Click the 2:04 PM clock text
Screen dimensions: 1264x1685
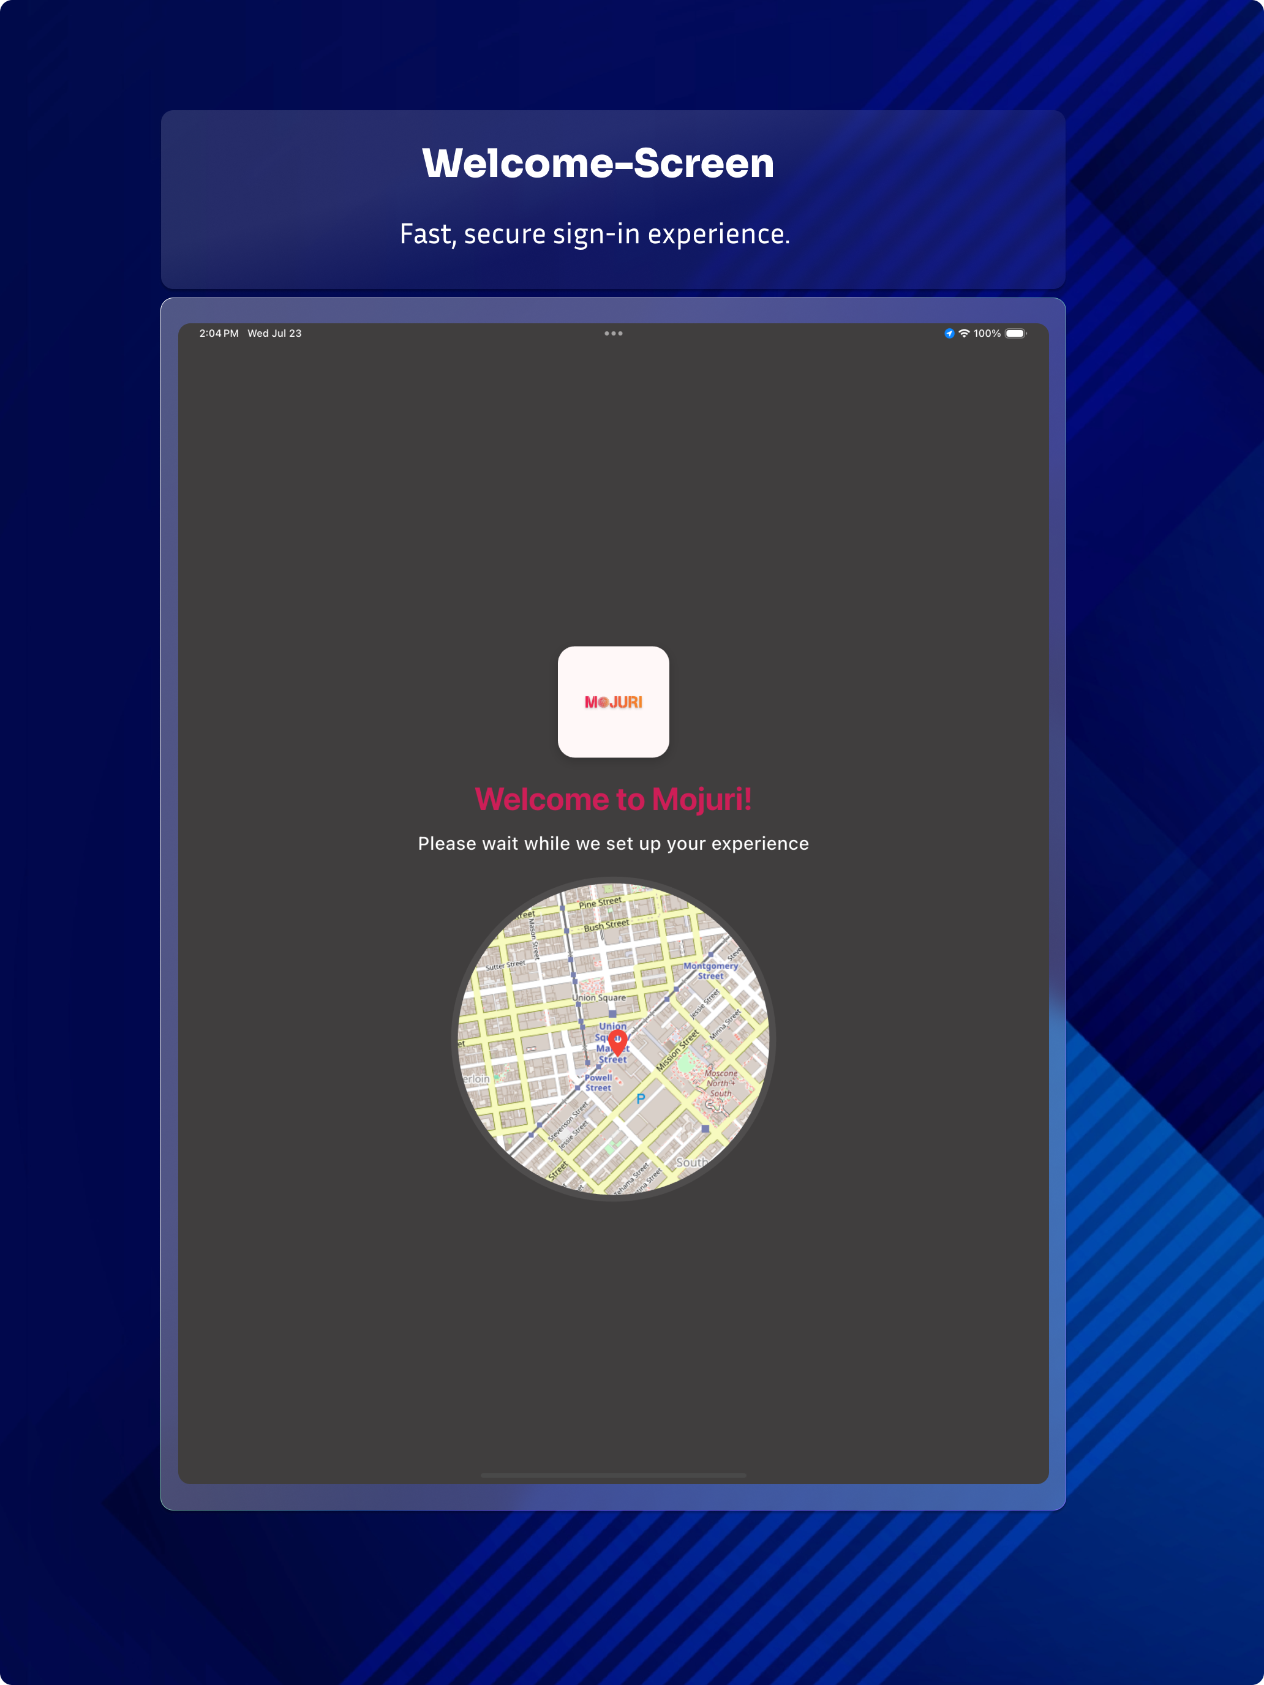[219, 333]
